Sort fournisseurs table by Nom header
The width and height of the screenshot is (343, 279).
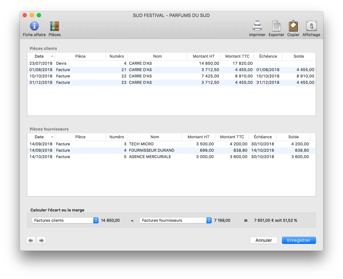155,137
